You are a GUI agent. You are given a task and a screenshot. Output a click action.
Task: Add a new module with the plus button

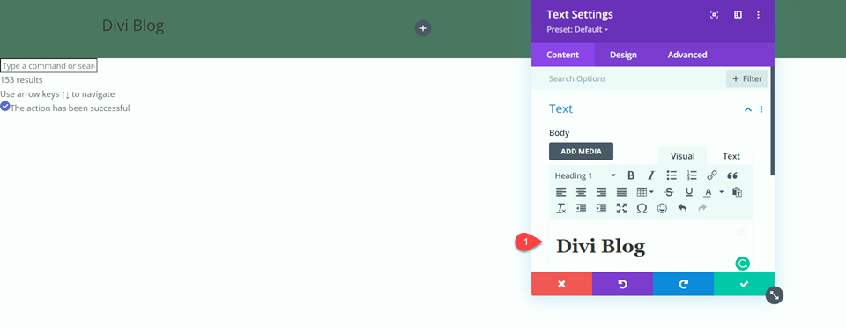[423, 28]
